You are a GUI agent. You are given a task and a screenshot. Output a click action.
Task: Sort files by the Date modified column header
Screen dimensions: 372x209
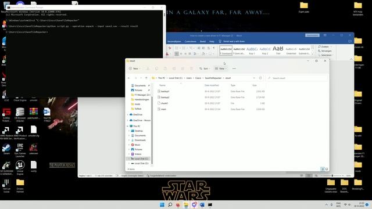point(212,85)
